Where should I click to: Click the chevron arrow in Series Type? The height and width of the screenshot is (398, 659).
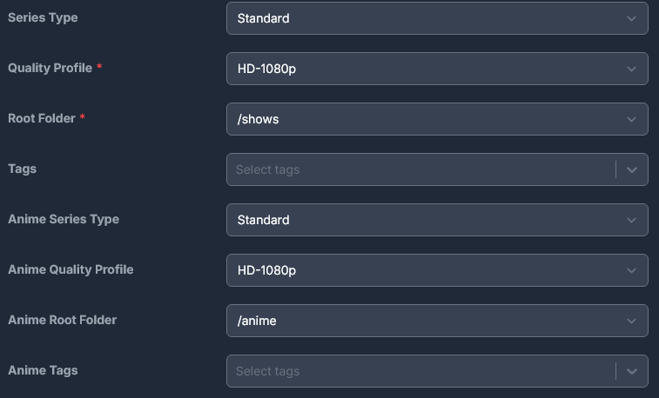632,18
